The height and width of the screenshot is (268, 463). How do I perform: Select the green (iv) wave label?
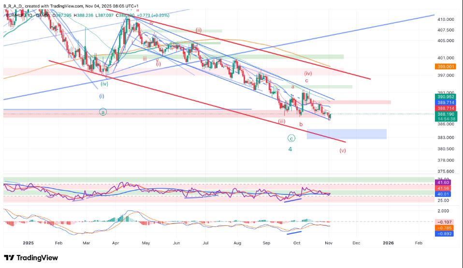tap(104, 84)
